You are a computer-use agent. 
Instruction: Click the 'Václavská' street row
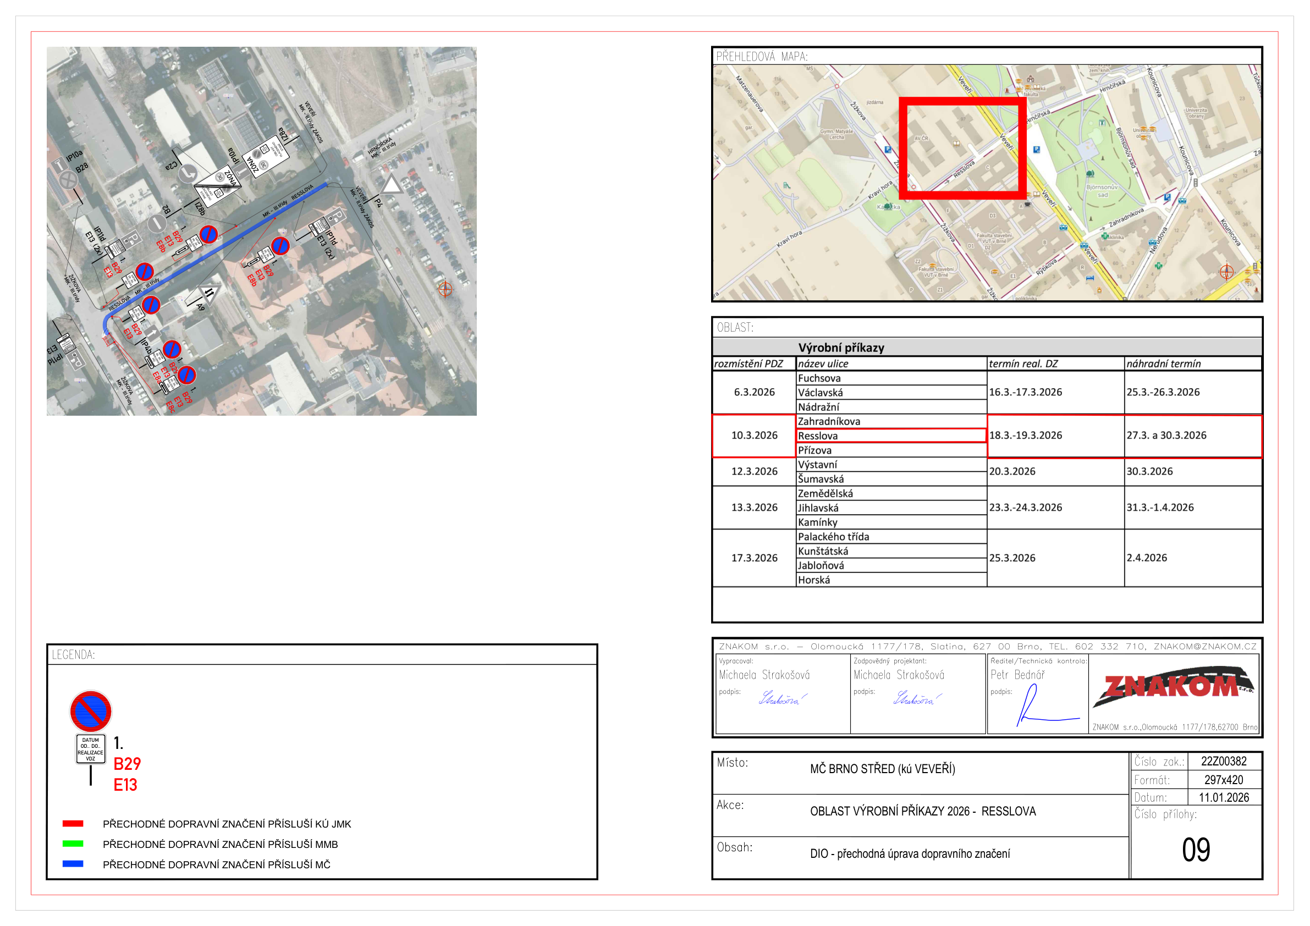pyautogui.click(x=892, y=393)
